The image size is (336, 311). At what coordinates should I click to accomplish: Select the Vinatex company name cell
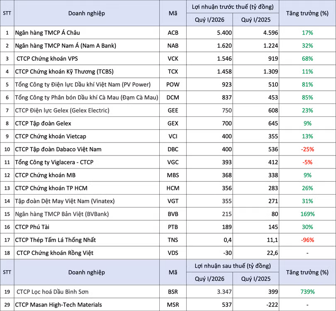[64, 201]
